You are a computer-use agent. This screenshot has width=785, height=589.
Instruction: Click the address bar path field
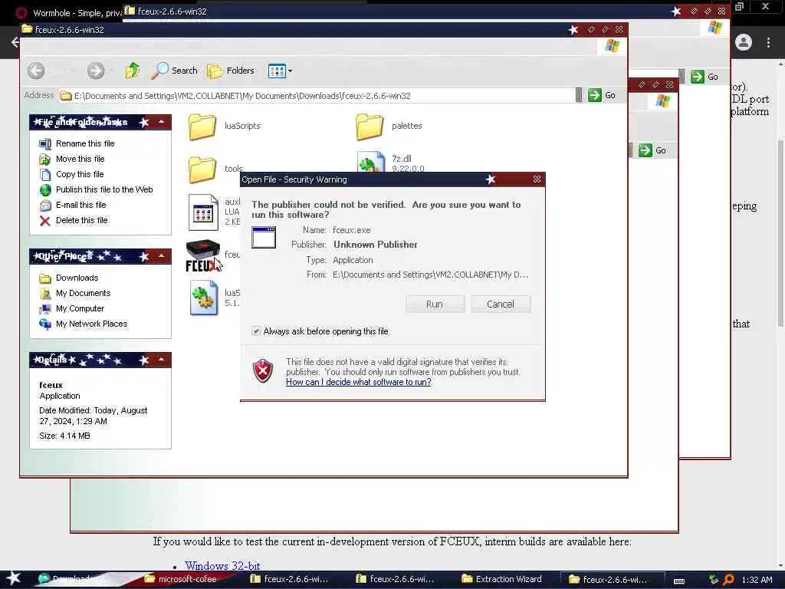tap(317, 96)
